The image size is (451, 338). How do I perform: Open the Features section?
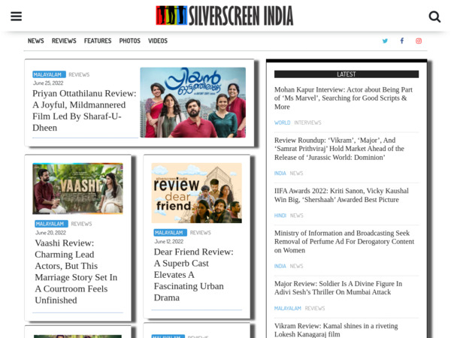click(x=98, y=41)
